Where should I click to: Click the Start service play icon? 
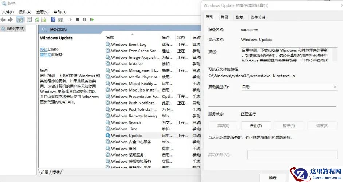(x=70, y=20)
